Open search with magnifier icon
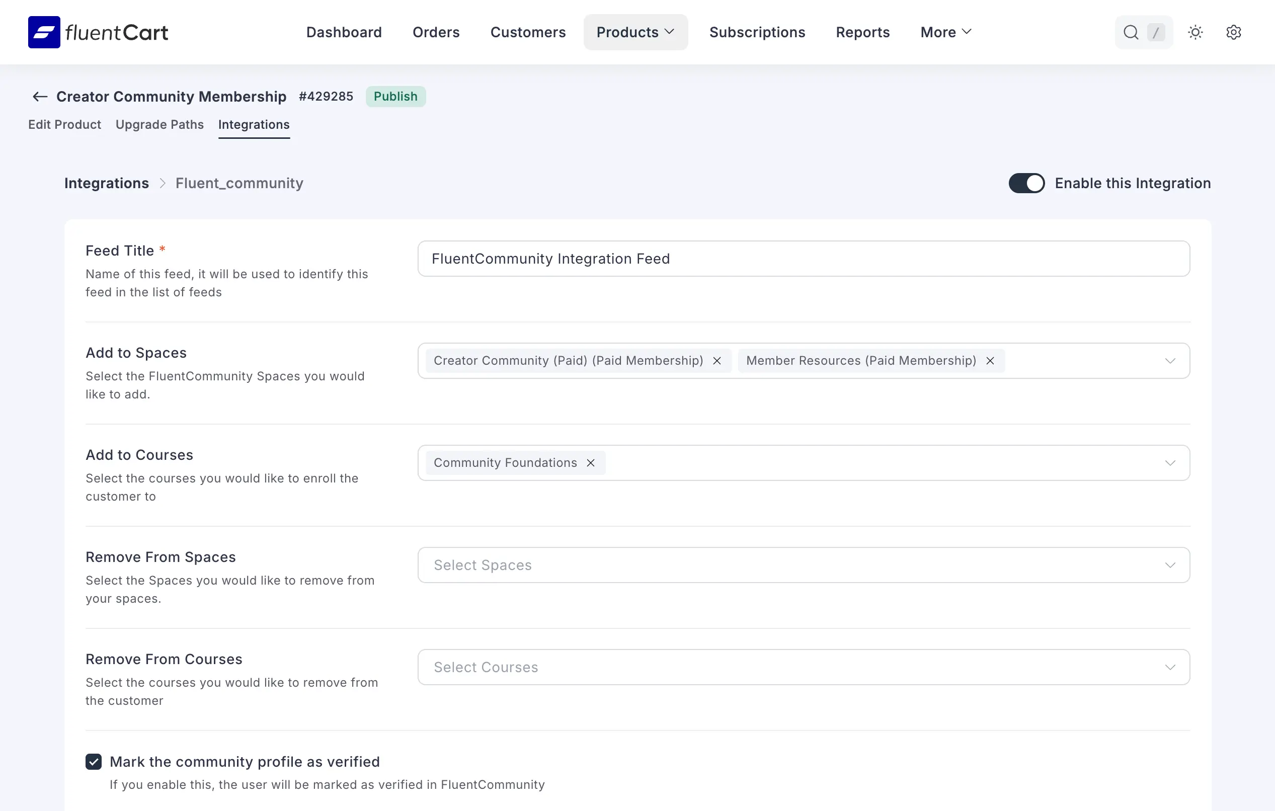Viewport: 1275px width, 811px height. pos(1131,32)
